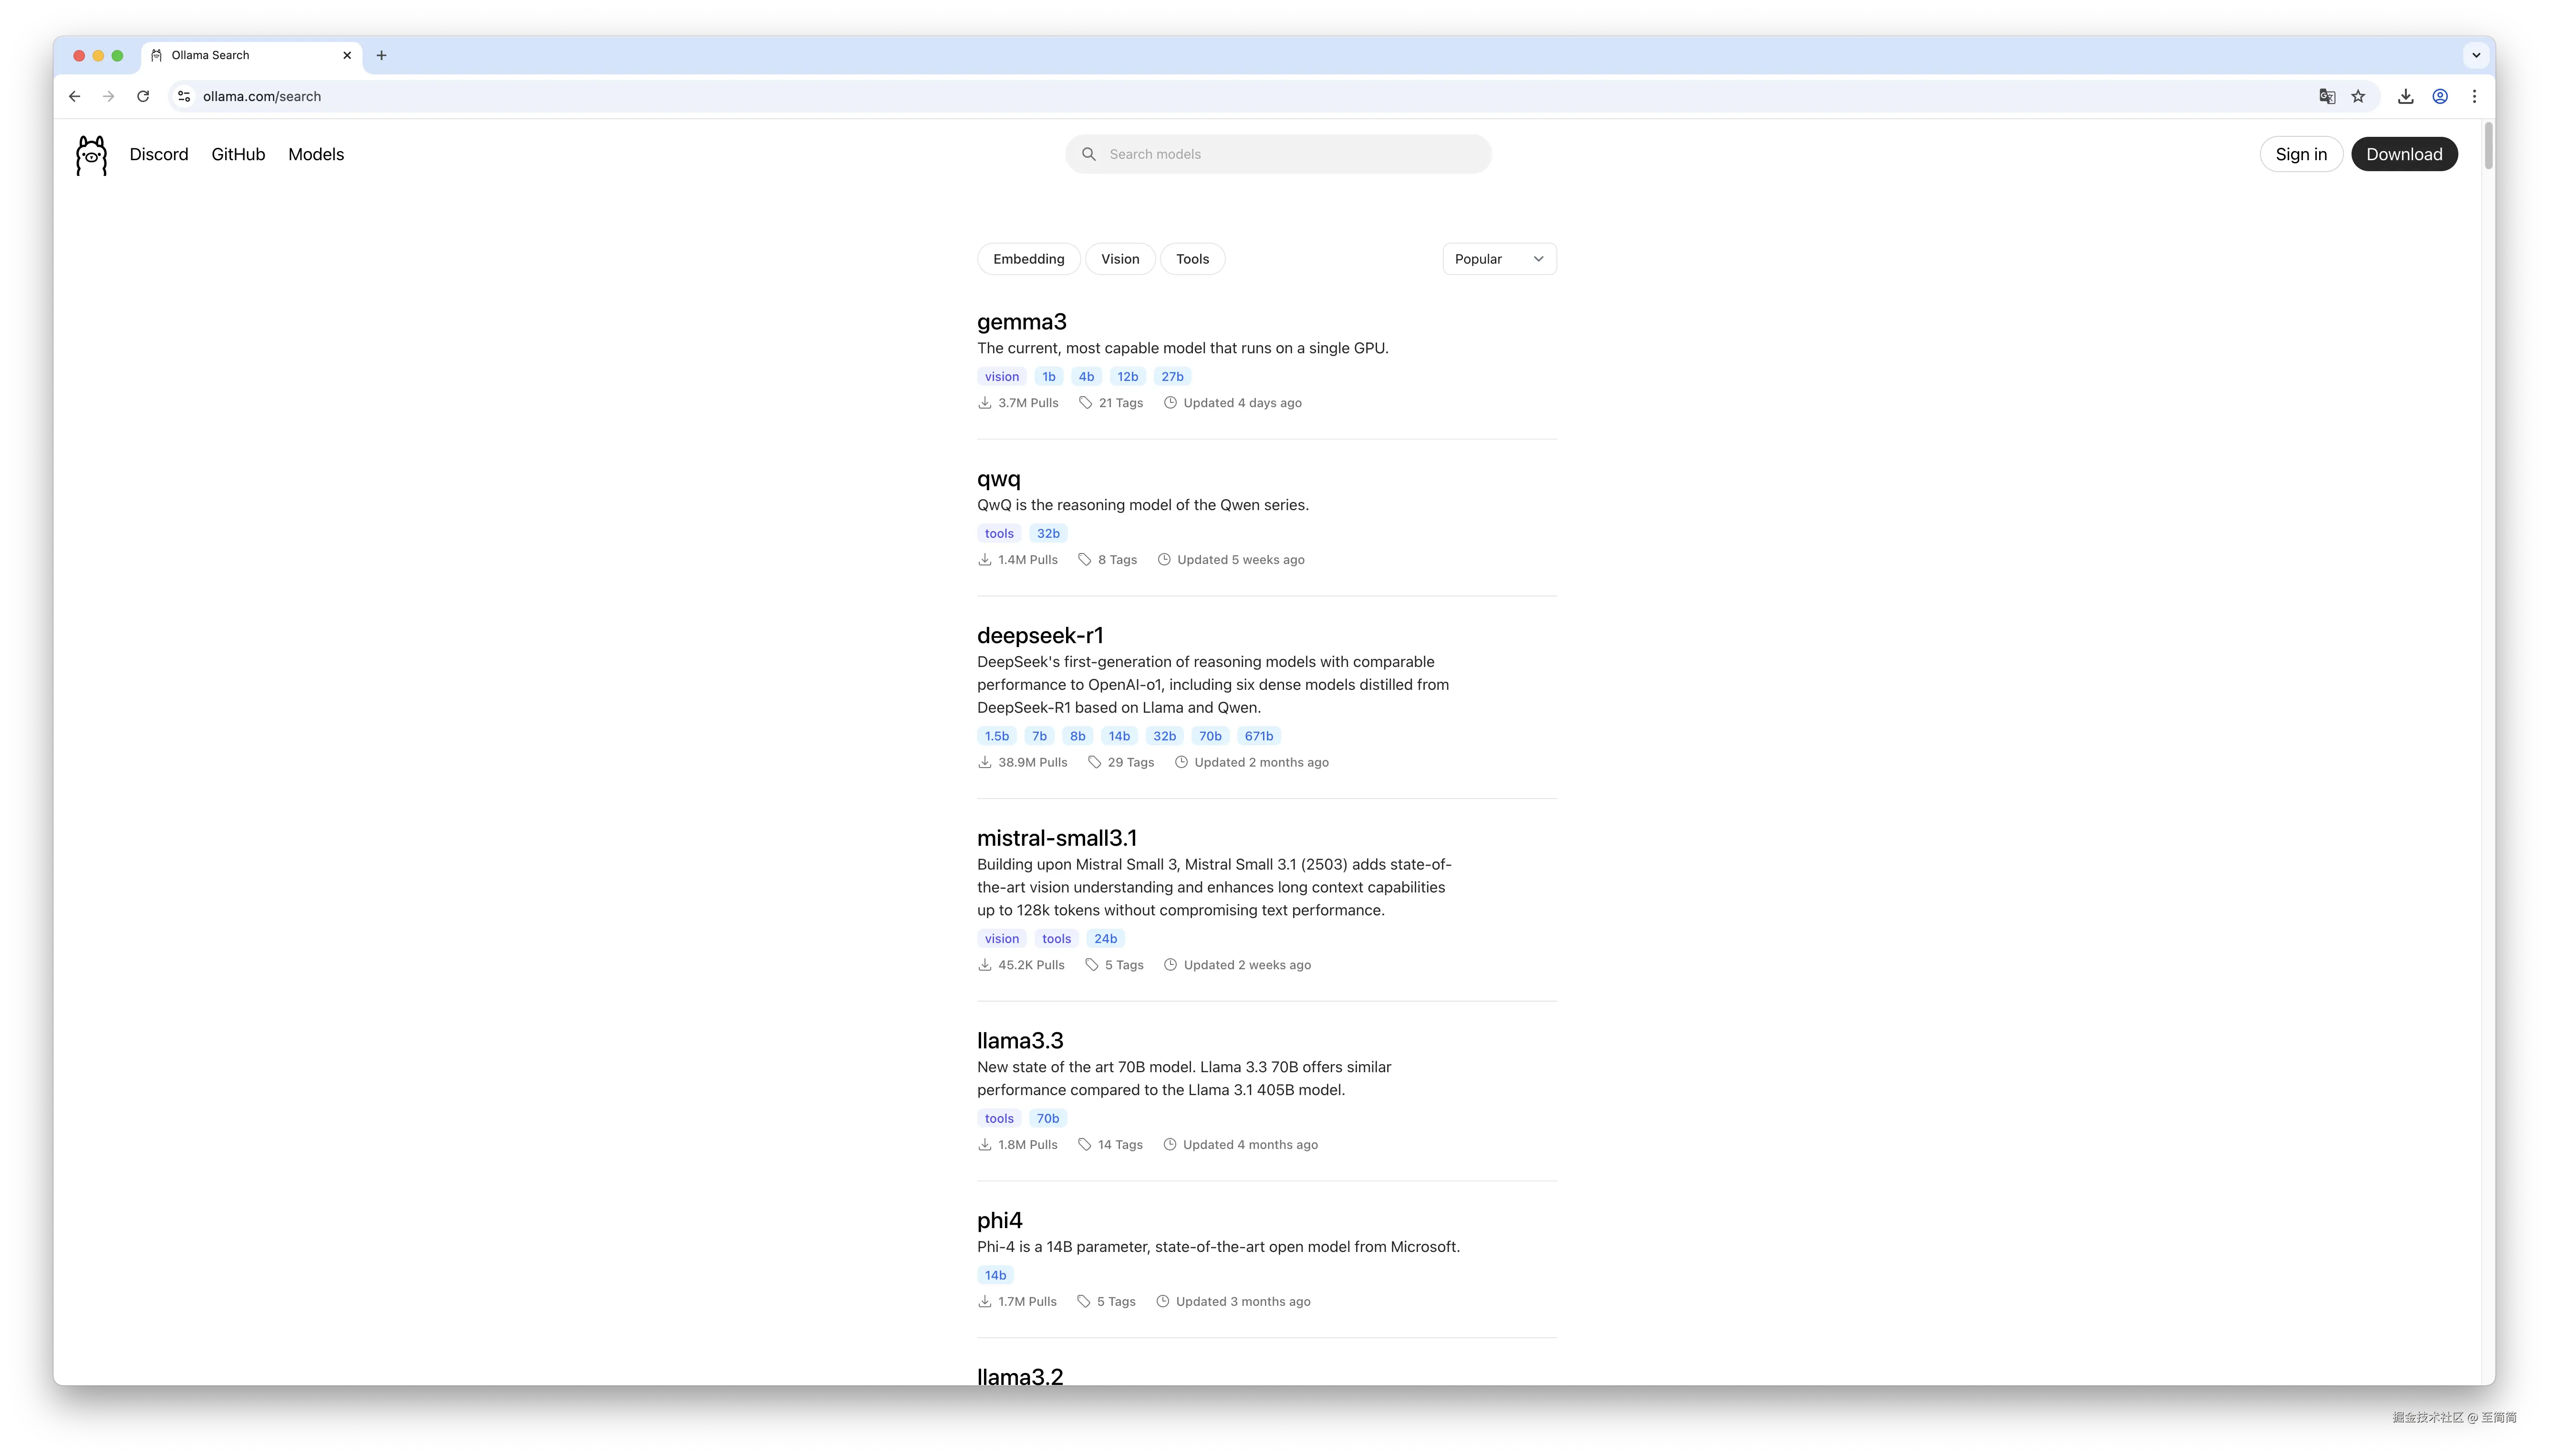Click the translate page icon
2549x1456 pixels.
point(2327,96)
